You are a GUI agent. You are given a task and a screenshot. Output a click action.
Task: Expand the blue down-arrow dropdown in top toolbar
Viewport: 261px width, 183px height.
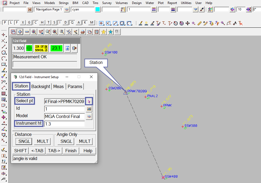point(196,9)
